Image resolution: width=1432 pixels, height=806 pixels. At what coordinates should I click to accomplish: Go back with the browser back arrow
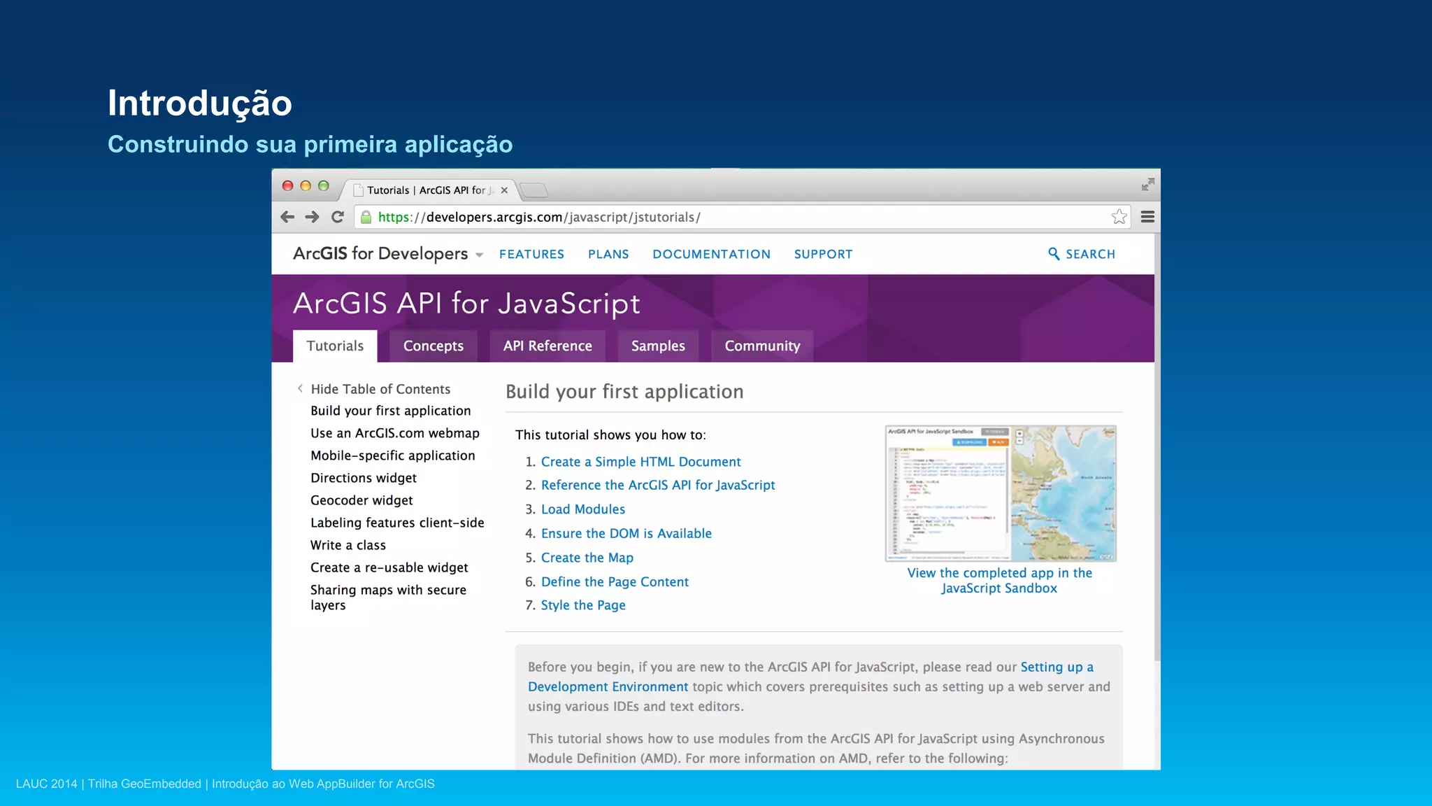point(287,217)
